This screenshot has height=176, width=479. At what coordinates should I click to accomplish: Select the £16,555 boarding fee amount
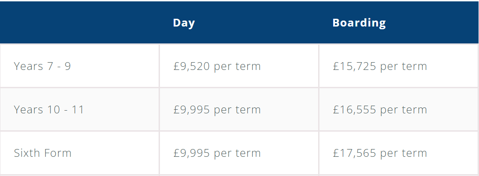tap(354, 110)
